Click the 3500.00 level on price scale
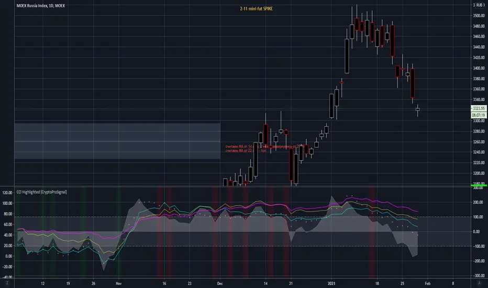 (x=479, y=16)
